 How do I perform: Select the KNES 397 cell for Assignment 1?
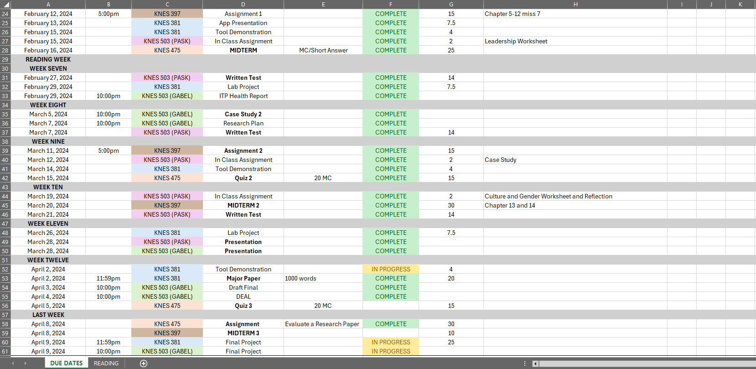[167, 14]
